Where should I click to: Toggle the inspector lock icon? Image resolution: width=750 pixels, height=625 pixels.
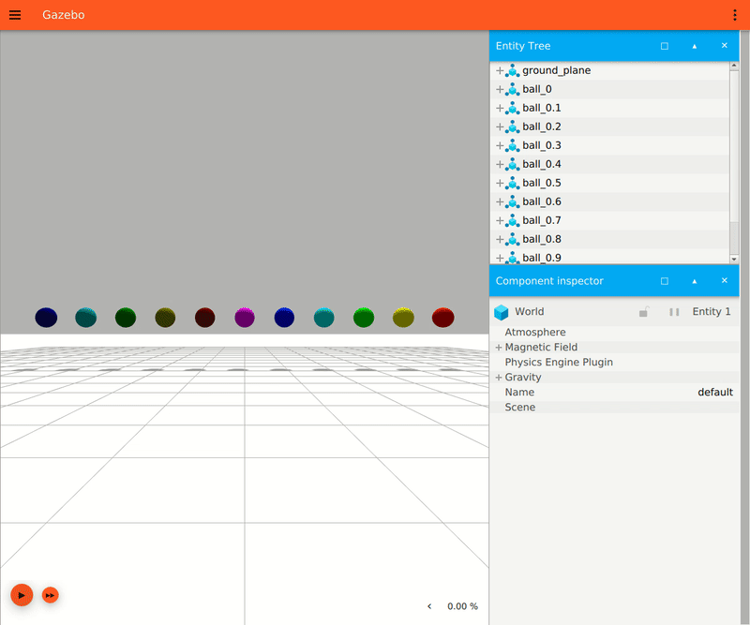(x=643, y=312)
